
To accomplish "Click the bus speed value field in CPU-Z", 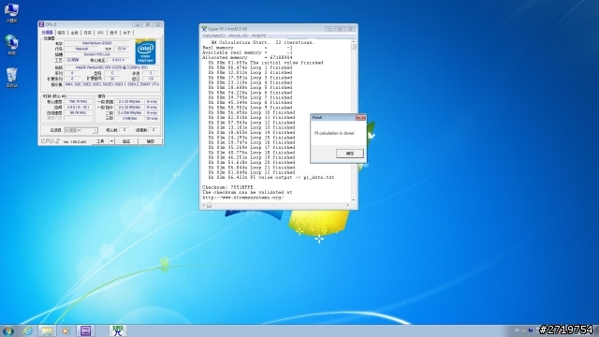I will coord(78,112).
